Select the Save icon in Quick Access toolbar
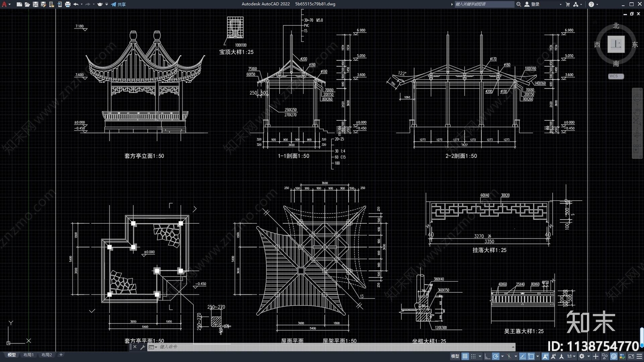 tap(35, 4)
